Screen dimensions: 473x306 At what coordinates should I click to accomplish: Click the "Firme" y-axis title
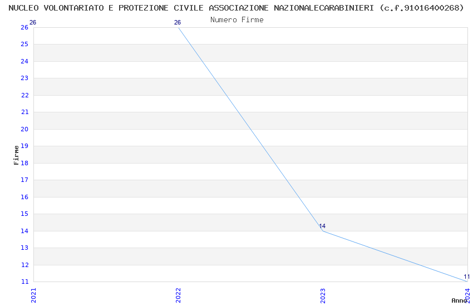(x=17, y=155)
